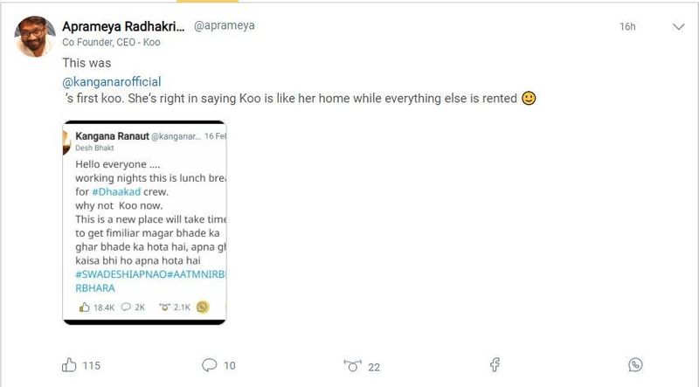Click the Desh Bhakt label

(x=88, y=149)
